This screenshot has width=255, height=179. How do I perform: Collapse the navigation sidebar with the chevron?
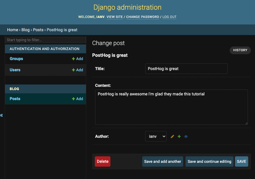click(1, 115)
